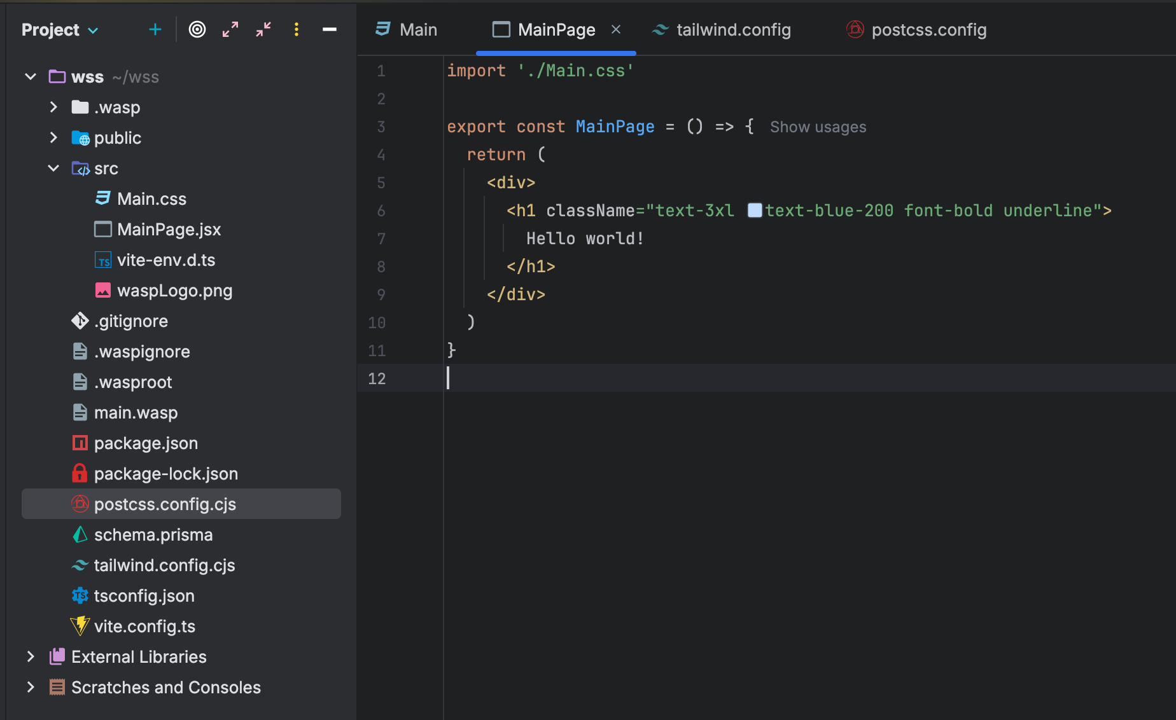1176x720 pixels.
Task: Select package-lock.json file
Action: pyautogui.click(x=165, y=474)
